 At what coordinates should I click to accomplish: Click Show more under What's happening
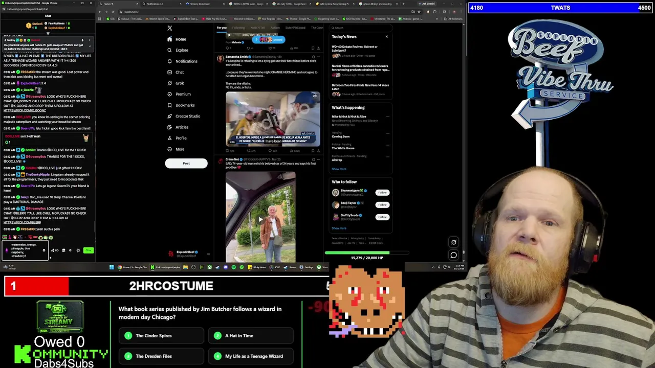(339, 169)
